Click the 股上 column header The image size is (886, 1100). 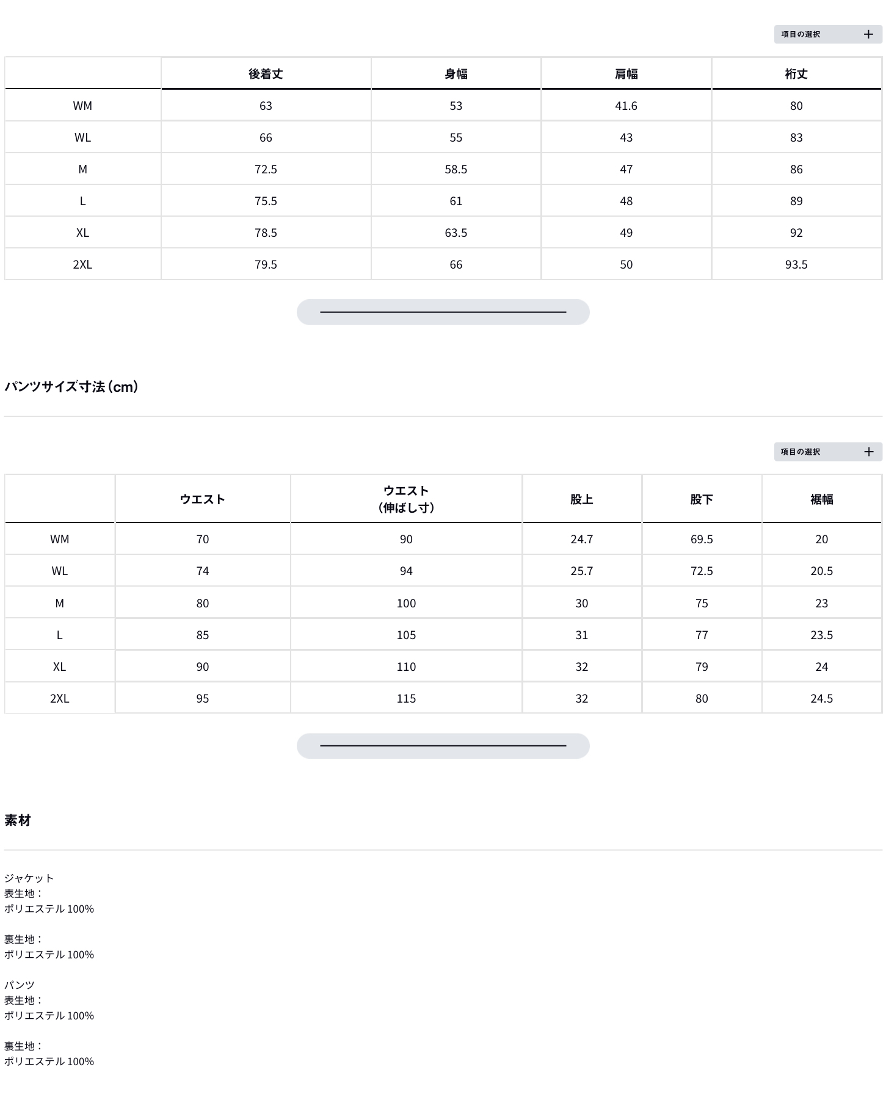tap(581, 499)
